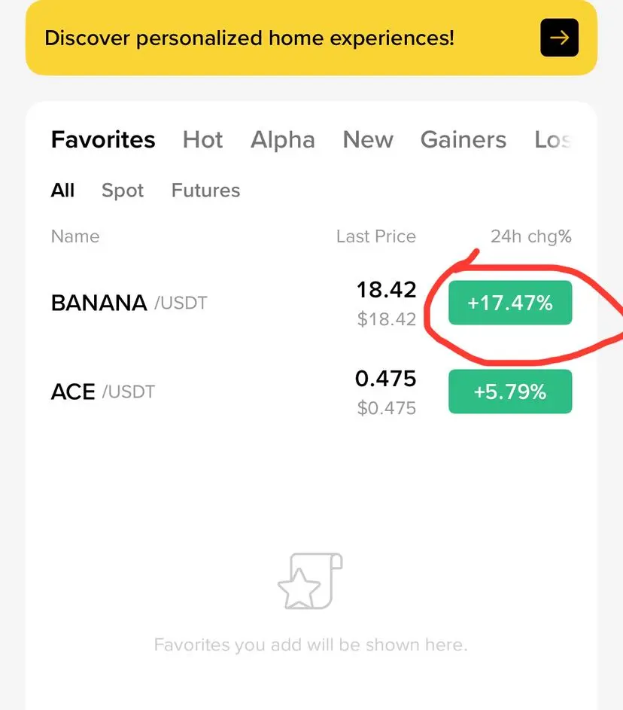Open the partially visible Losers tab
The width and height of the screenshot is (623, 710).
pos(553,140)
